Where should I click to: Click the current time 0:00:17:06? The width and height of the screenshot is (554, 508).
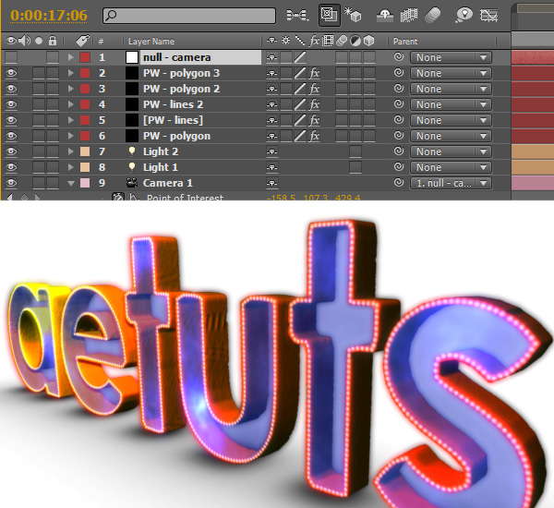[48, 15]
